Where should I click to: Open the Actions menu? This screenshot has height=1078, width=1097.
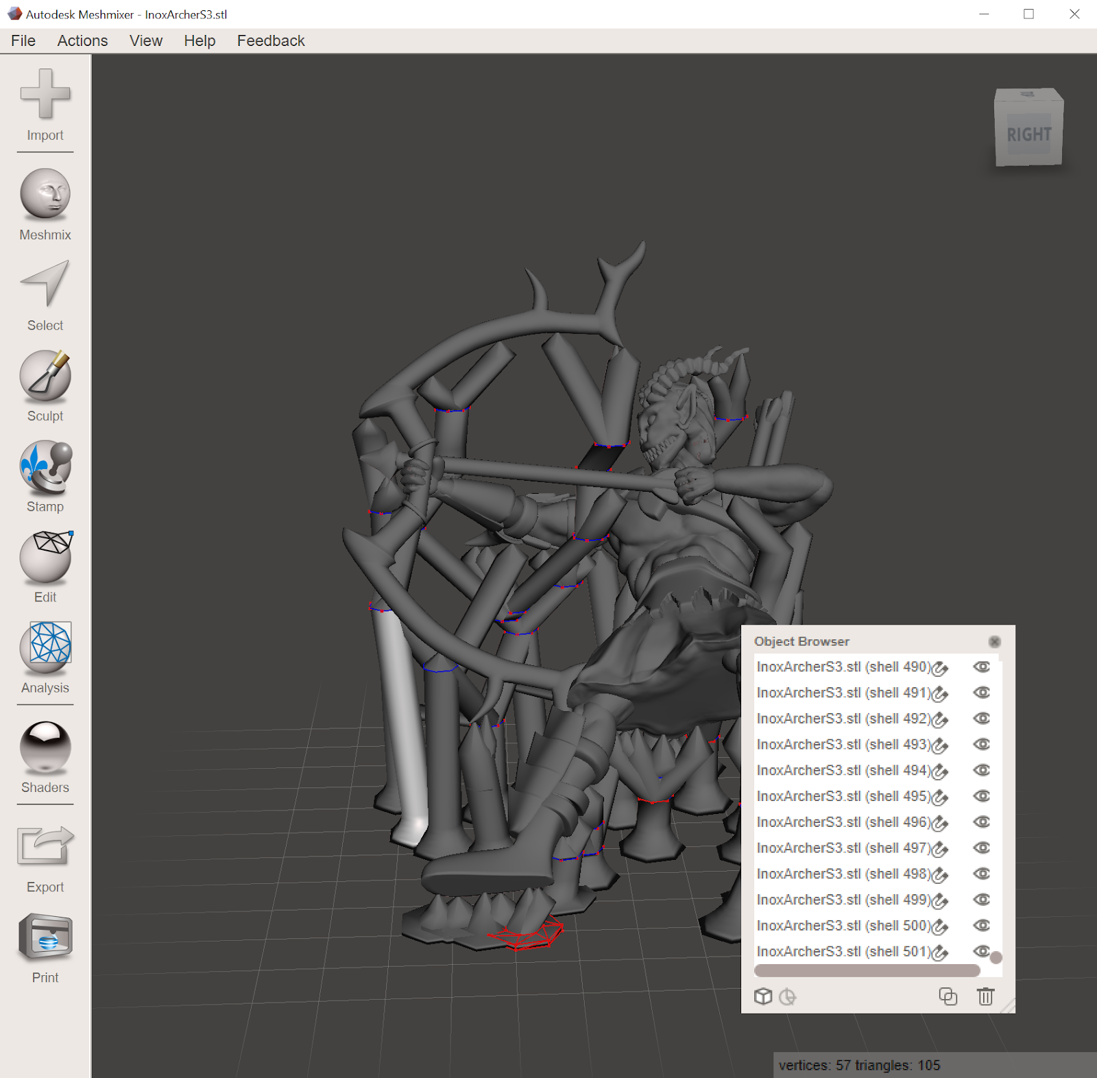tap(82, 40)
